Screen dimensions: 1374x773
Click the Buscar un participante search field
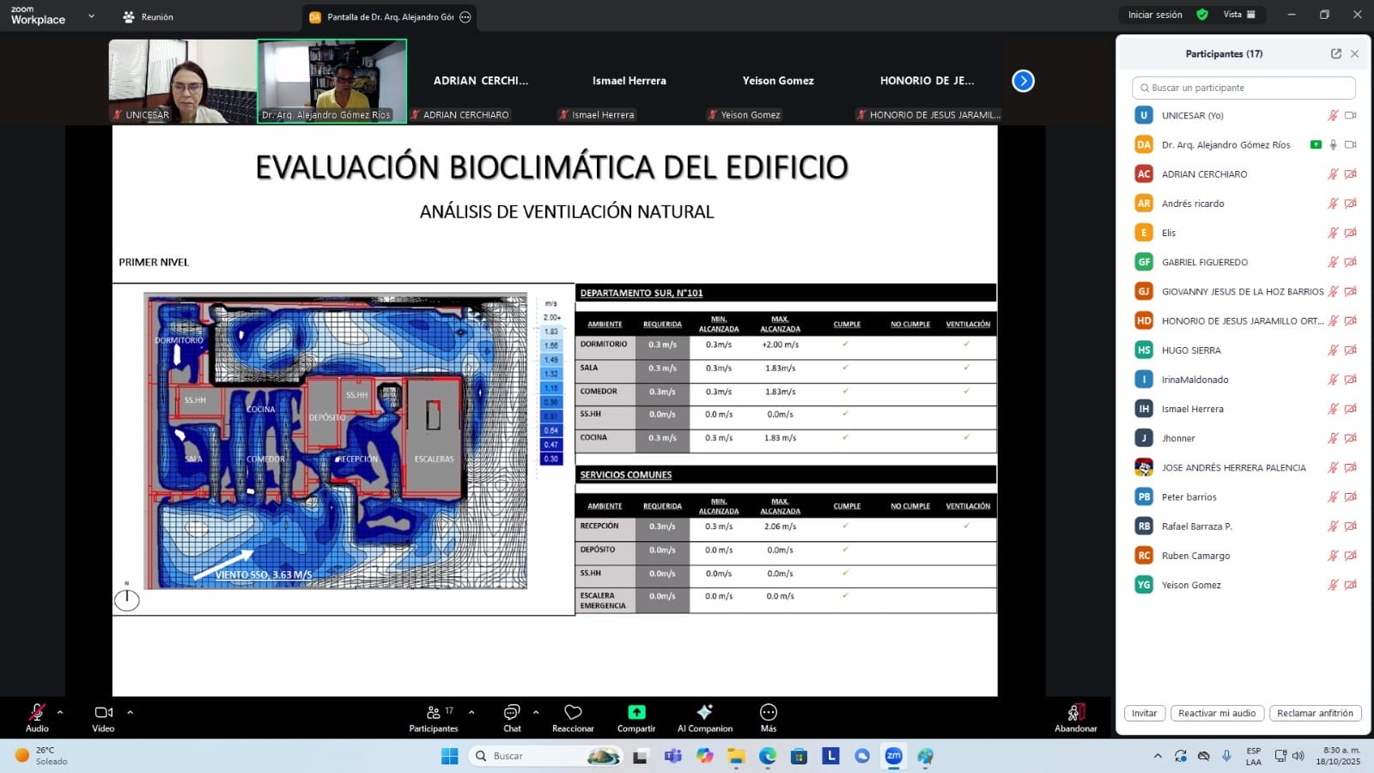click(1243, 88)
